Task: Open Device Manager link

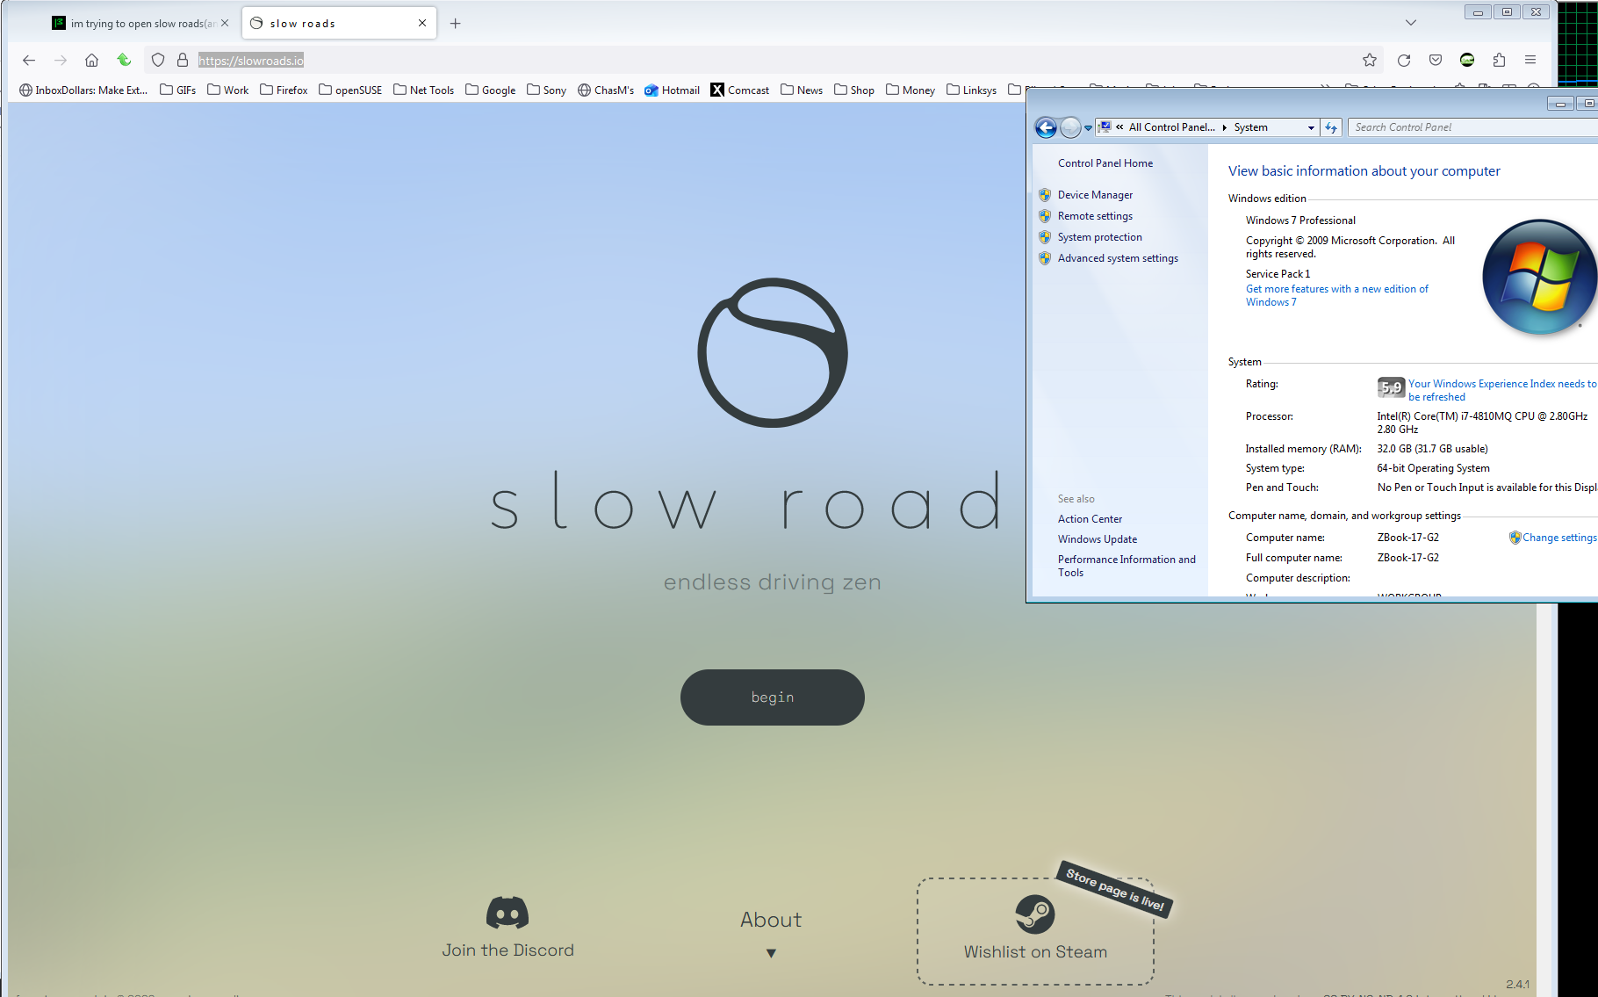Action: coord(1095,195)
